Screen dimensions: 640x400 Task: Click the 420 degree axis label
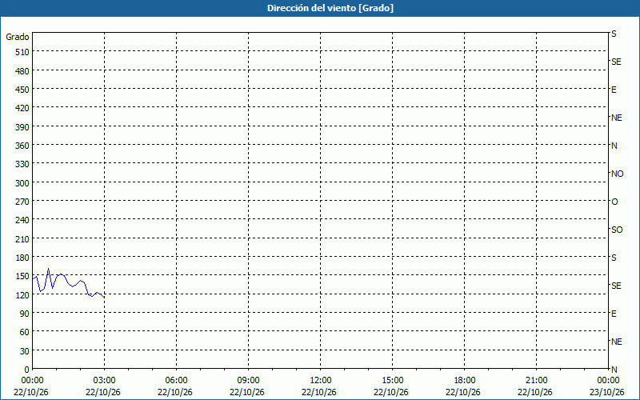click(x=22, y=108)
